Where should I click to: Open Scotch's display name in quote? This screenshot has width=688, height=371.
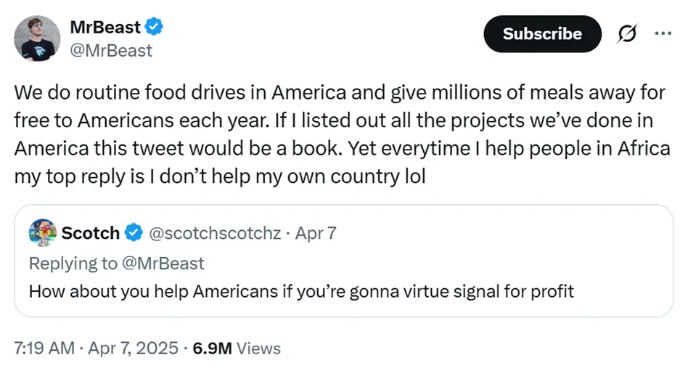point(90,233)
